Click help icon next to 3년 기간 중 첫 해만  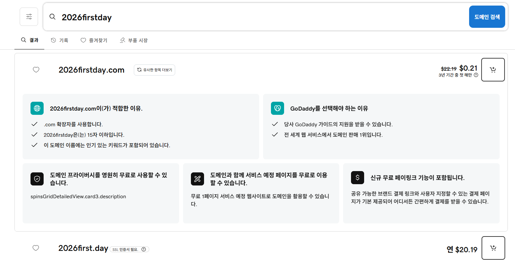476,75
